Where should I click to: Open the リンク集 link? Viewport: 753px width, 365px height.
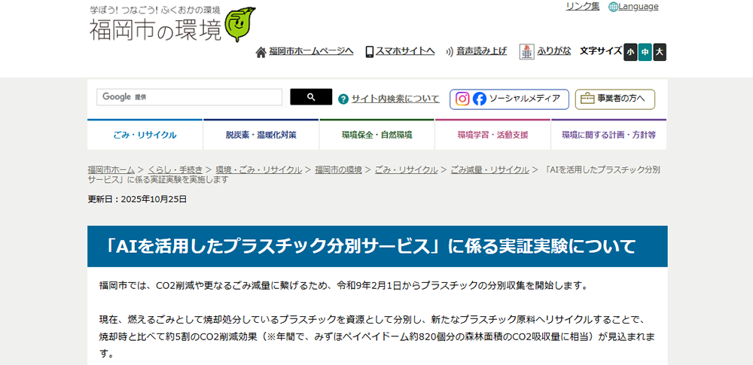tap(582, 7)
